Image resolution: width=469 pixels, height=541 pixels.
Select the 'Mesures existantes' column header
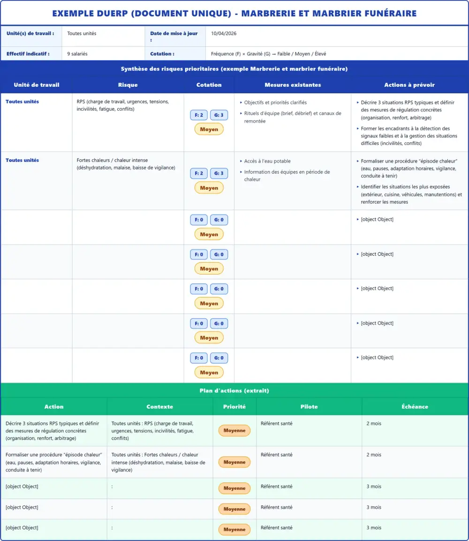point(293,85)
